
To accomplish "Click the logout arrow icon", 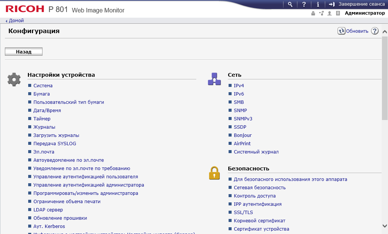I will 332,4.
